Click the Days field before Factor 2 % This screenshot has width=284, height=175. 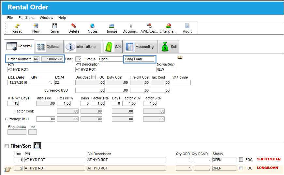(x=116, y=103)
